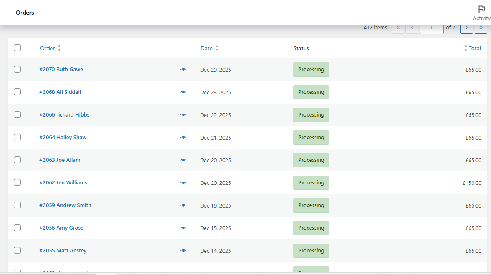Sort orders by Order column
The image size is (491, 275).
[47, 48]
